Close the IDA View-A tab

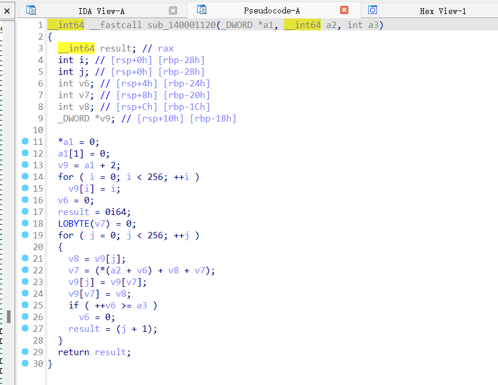(173, 11)
